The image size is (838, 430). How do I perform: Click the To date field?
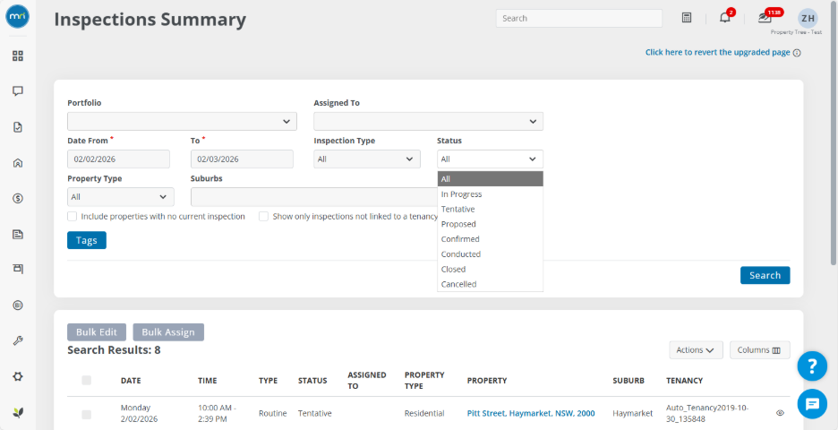242,159
